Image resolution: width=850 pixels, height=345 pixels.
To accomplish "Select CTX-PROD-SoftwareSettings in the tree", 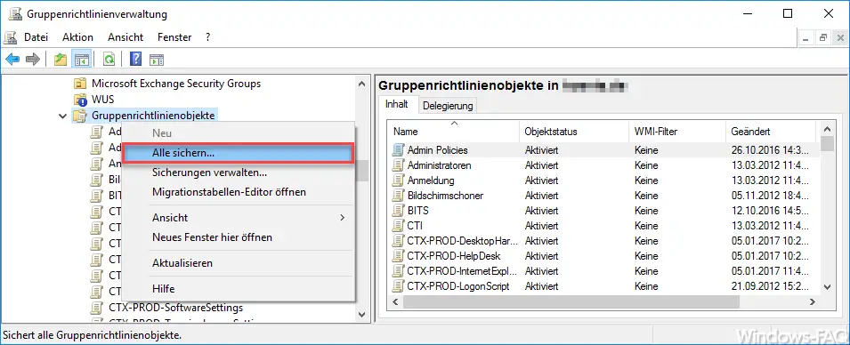I will click(x=175, y=308).
